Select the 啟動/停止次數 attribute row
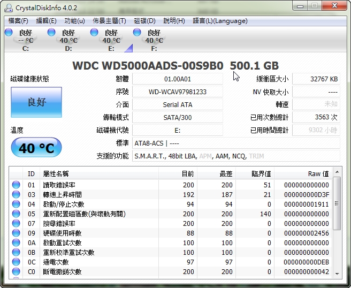Screen dimensions: 351x288 (171, 204)
